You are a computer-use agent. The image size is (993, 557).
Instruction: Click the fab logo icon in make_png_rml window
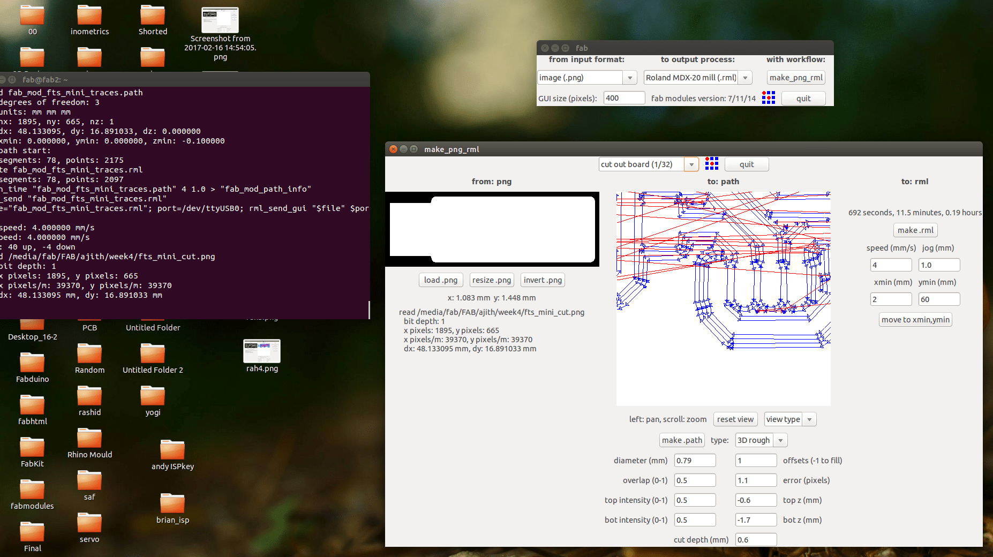712,164
